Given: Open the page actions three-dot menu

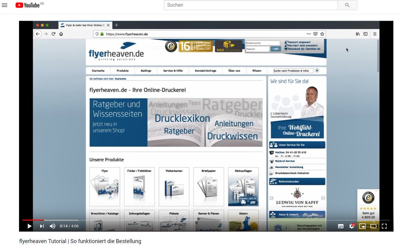Looking at the screenshot, I should point(309,34).
